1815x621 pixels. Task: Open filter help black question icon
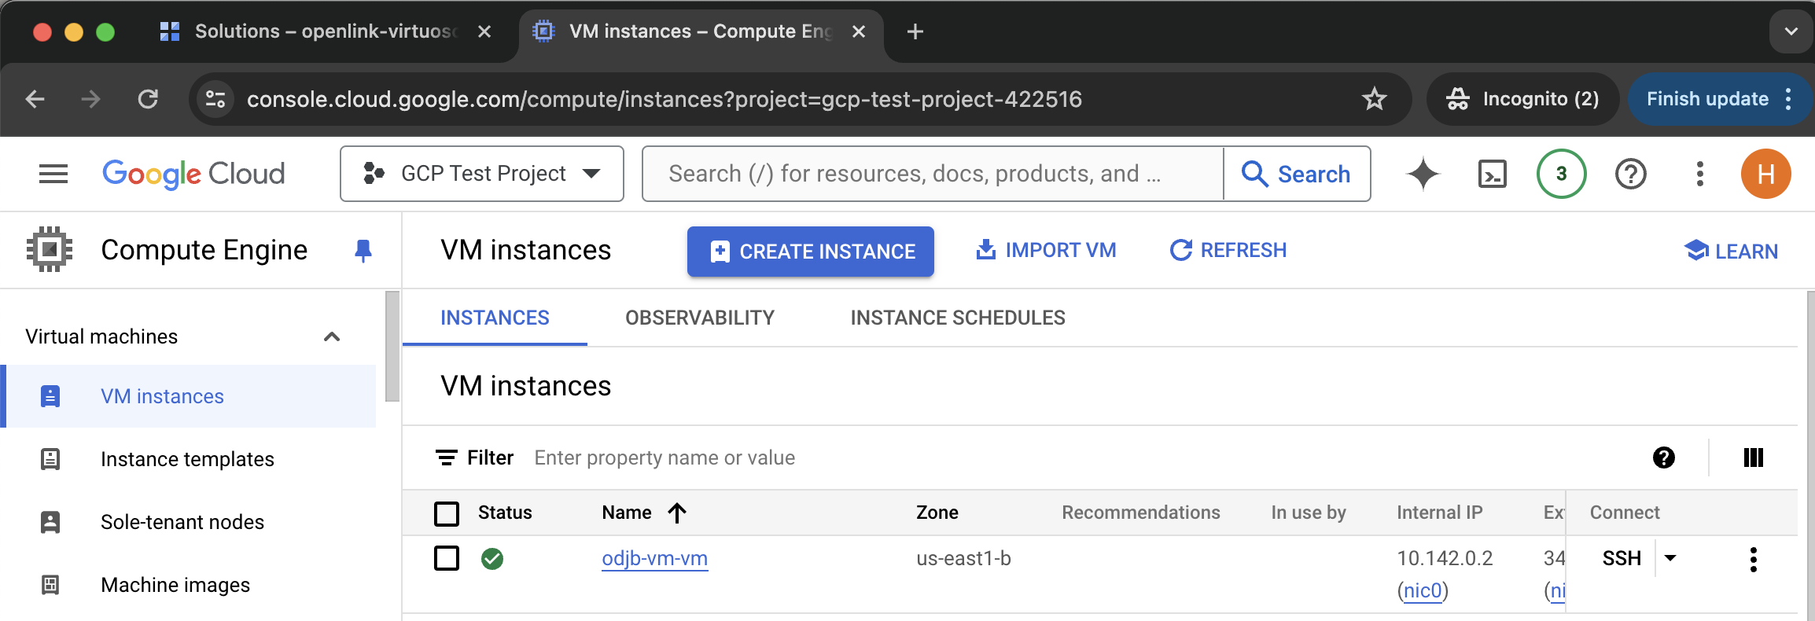(1664, 457)
